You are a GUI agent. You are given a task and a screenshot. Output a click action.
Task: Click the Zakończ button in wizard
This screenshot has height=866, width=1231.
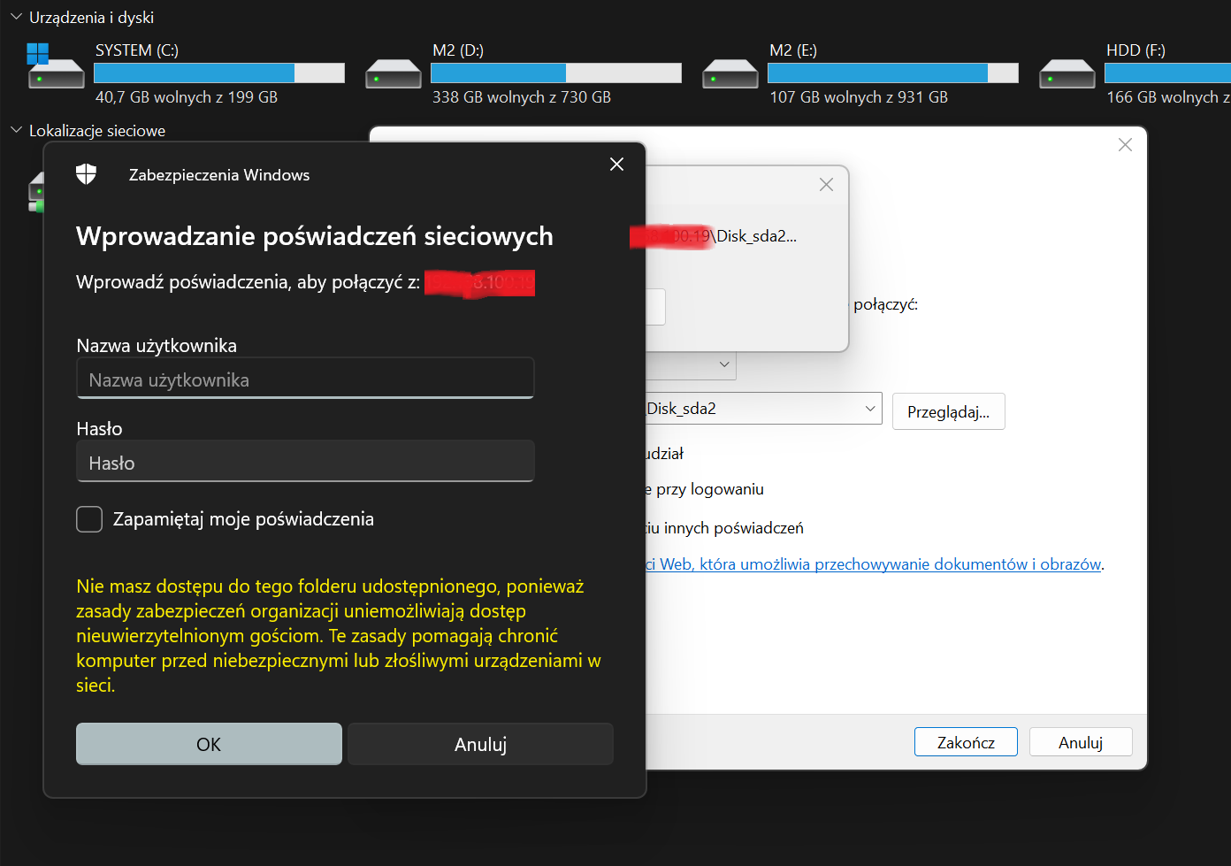coord(966,742)
